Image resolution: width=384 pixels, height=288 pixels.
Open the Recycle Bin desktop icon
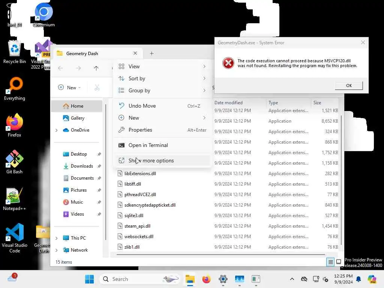pyautogui.click(x=15, y=52)
